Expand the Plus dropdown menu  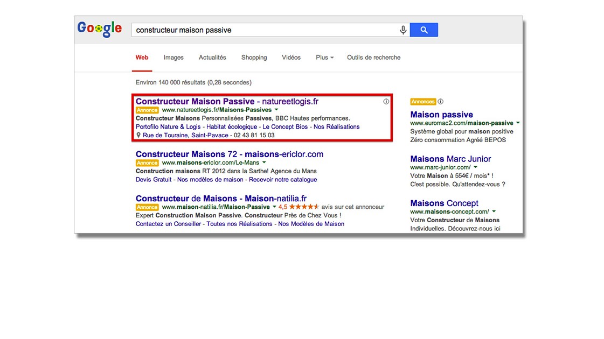(x=324, y=58)
